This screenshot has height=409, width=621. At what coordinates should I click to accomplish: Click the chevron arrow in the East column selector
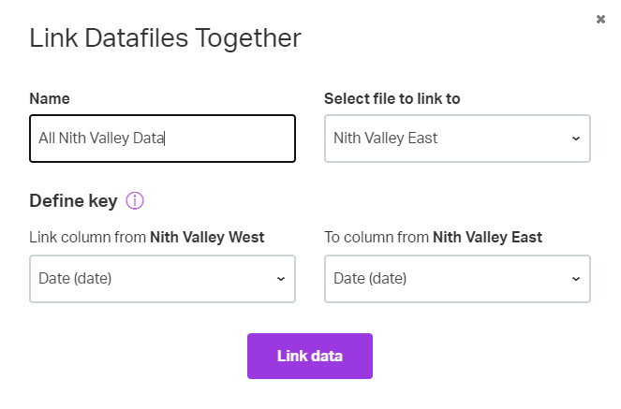pyautogui.click(x=576, y=279)
